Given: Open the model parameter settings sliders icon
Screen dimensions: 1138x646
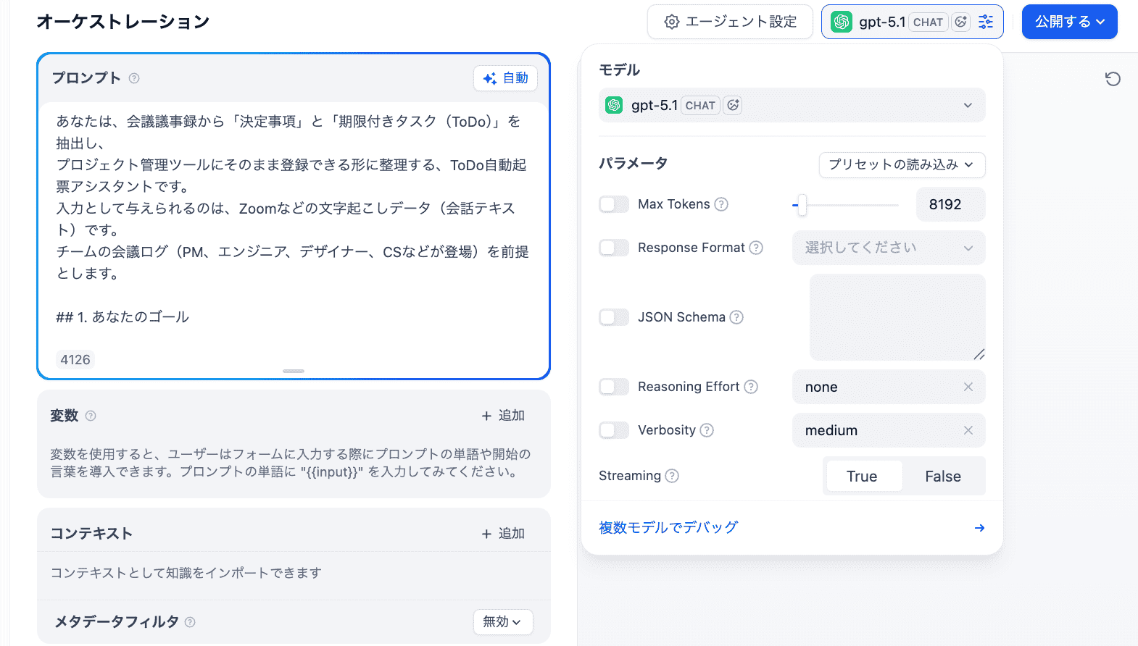Looking at the screenshot, I should point(986,22).
